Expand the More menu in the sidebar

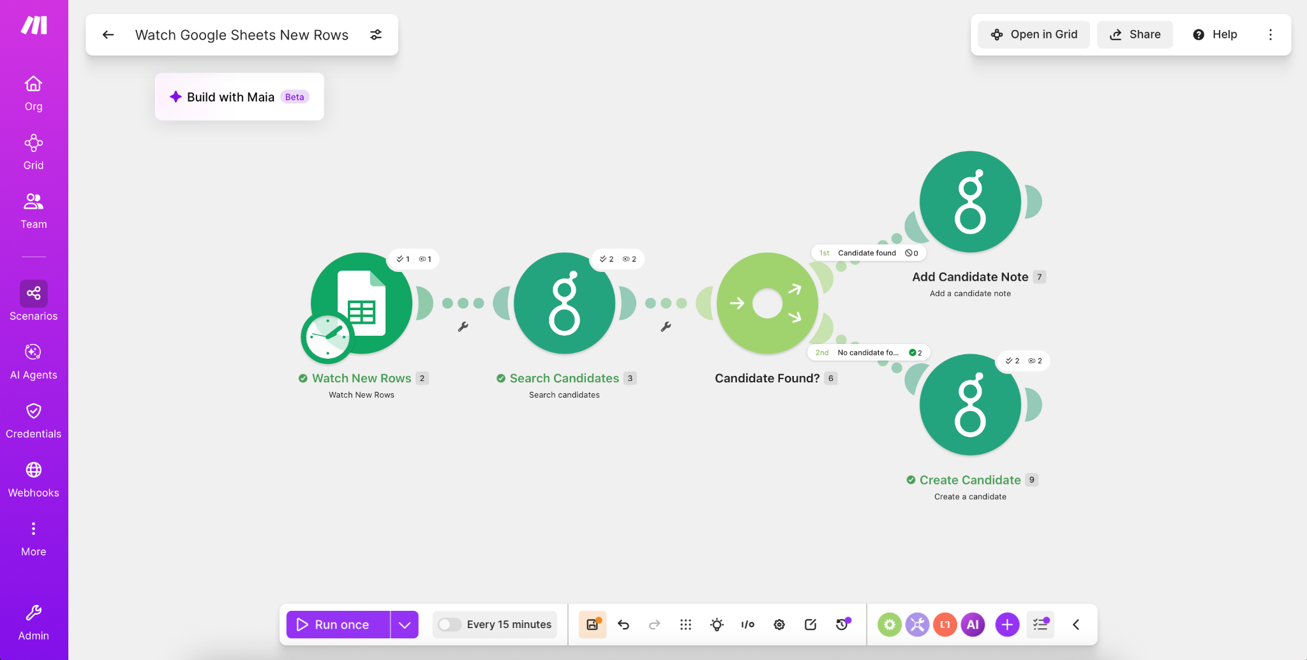[x=34, y=539]
